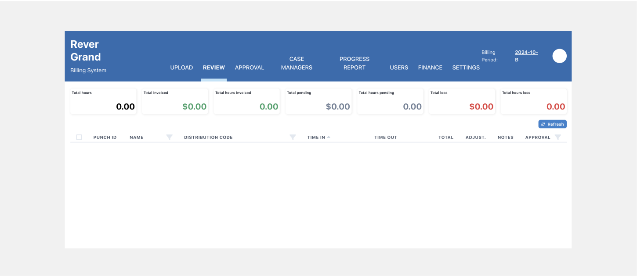
Task: Go to the Approval tab
Action: [x=250, y=67]
